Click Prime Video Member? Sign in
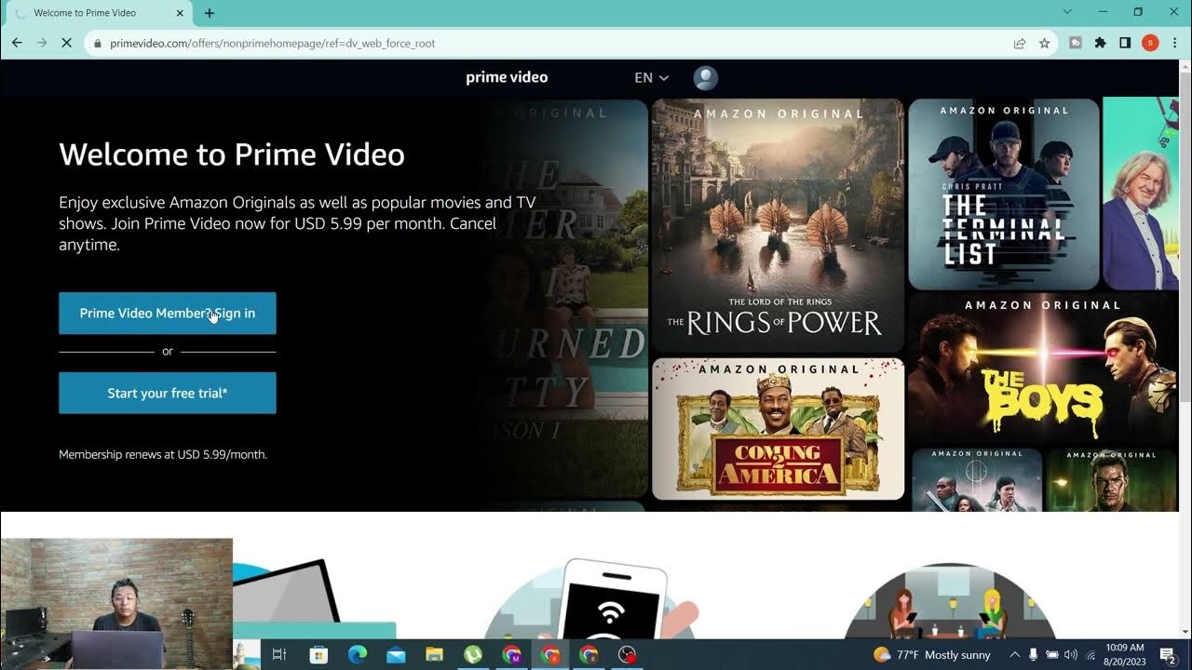1192x670 pixels. [x=168, y=313]
